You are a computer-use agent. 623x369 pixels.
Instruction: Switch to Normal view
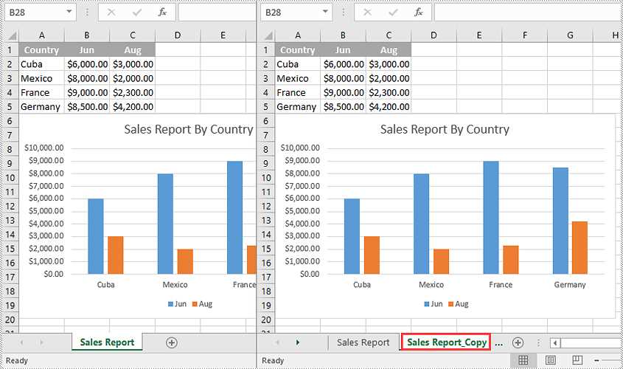tap(523, 360)
